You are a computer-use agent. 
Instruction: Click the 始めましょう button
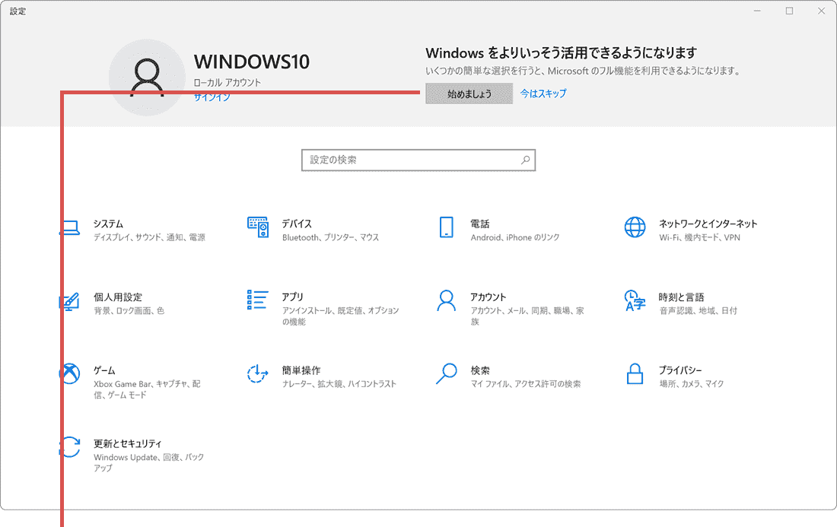[469, 93]
